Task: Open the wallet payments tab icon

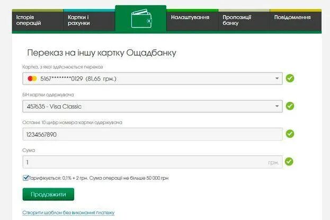Action: (141, 19)
